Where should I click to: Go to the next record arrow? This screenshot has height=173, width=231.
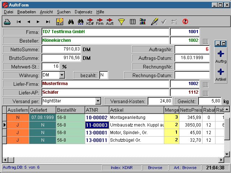click(38, 22)
